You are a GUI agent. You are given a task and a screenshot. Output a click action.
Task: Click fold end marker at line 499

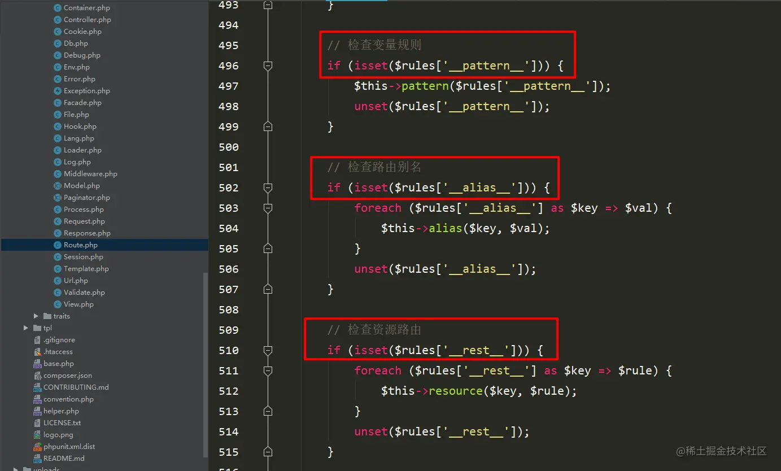[x=268, y=127]
